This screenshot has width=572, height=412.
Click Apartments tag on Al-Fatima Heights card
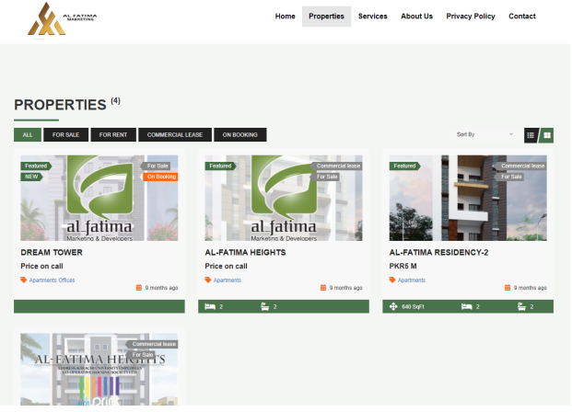(228, 280)
